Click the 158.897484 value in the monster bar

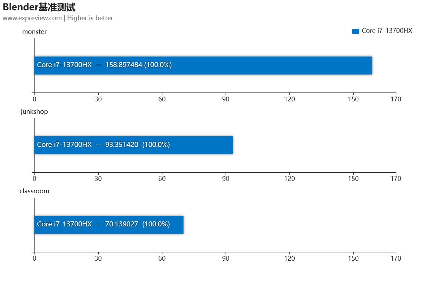pyautogui.click(x=124, y=65)
